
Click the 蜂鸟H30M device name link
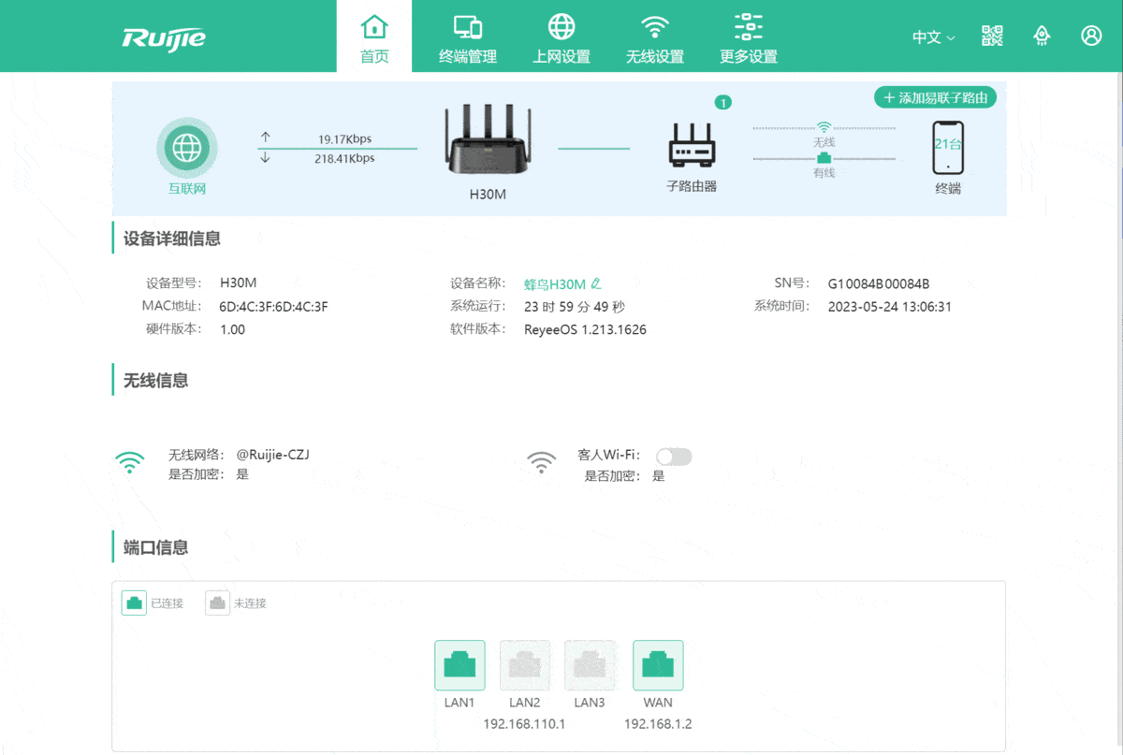click(555, 283)
